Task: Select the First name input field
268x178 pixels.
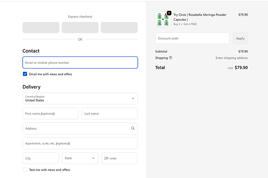Action: pyautogui.click(x=50, y=114)
